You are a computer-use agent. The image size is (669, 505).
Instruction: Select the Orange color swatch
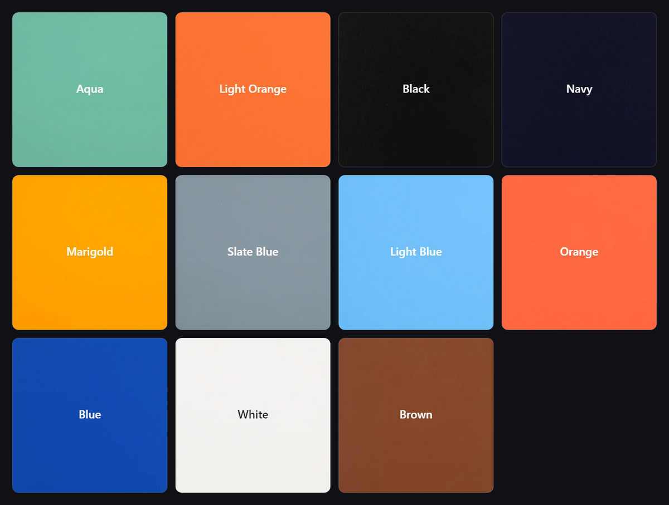[579, 252]
